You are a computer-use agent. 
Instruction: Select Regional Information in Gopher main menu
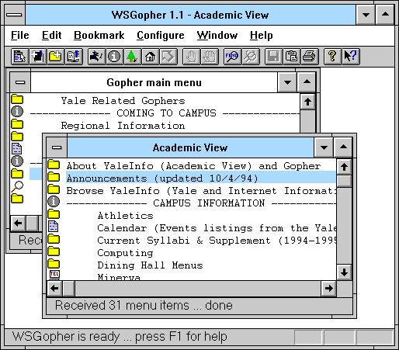pos(123,126)
